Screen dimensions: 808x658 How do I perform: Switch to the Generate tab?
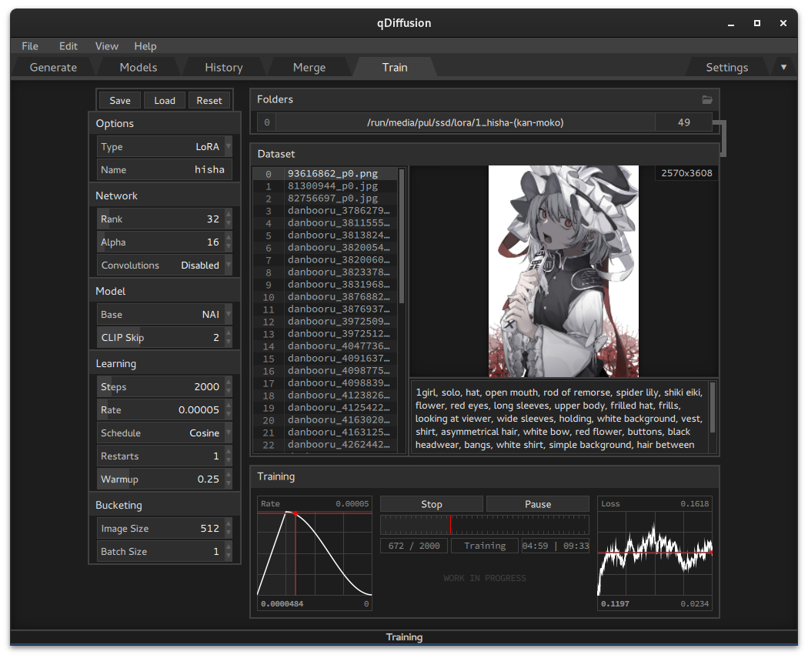pos(53,68)
